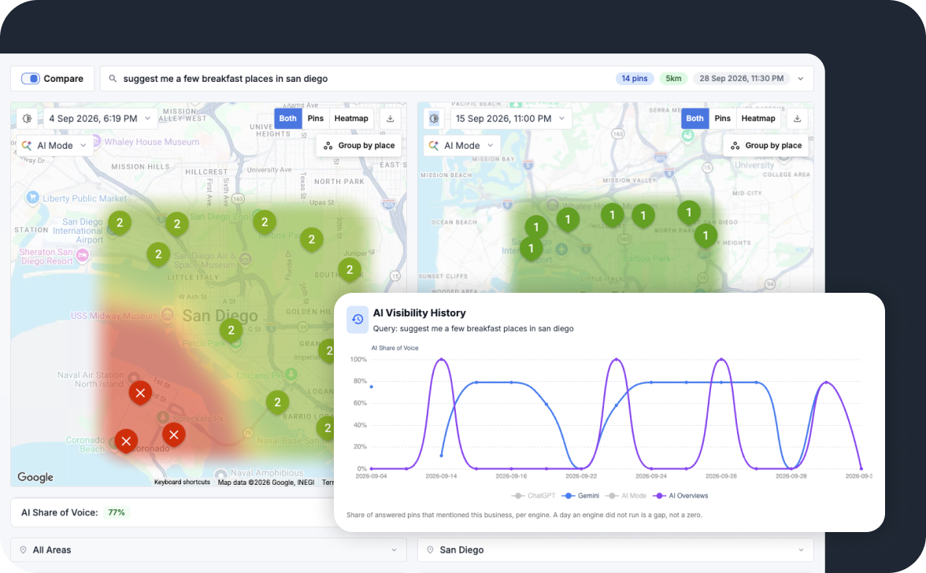Toggle the AI Mode series in the legend
926x573 pixels.
626,496
